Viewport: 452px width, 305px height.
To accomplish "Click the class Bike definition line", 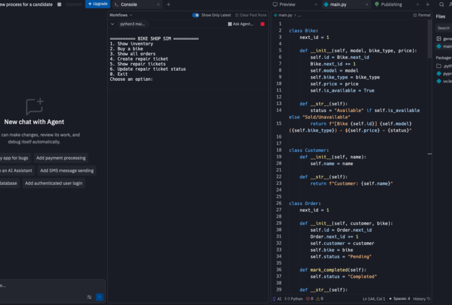I will tap(303, 30).
